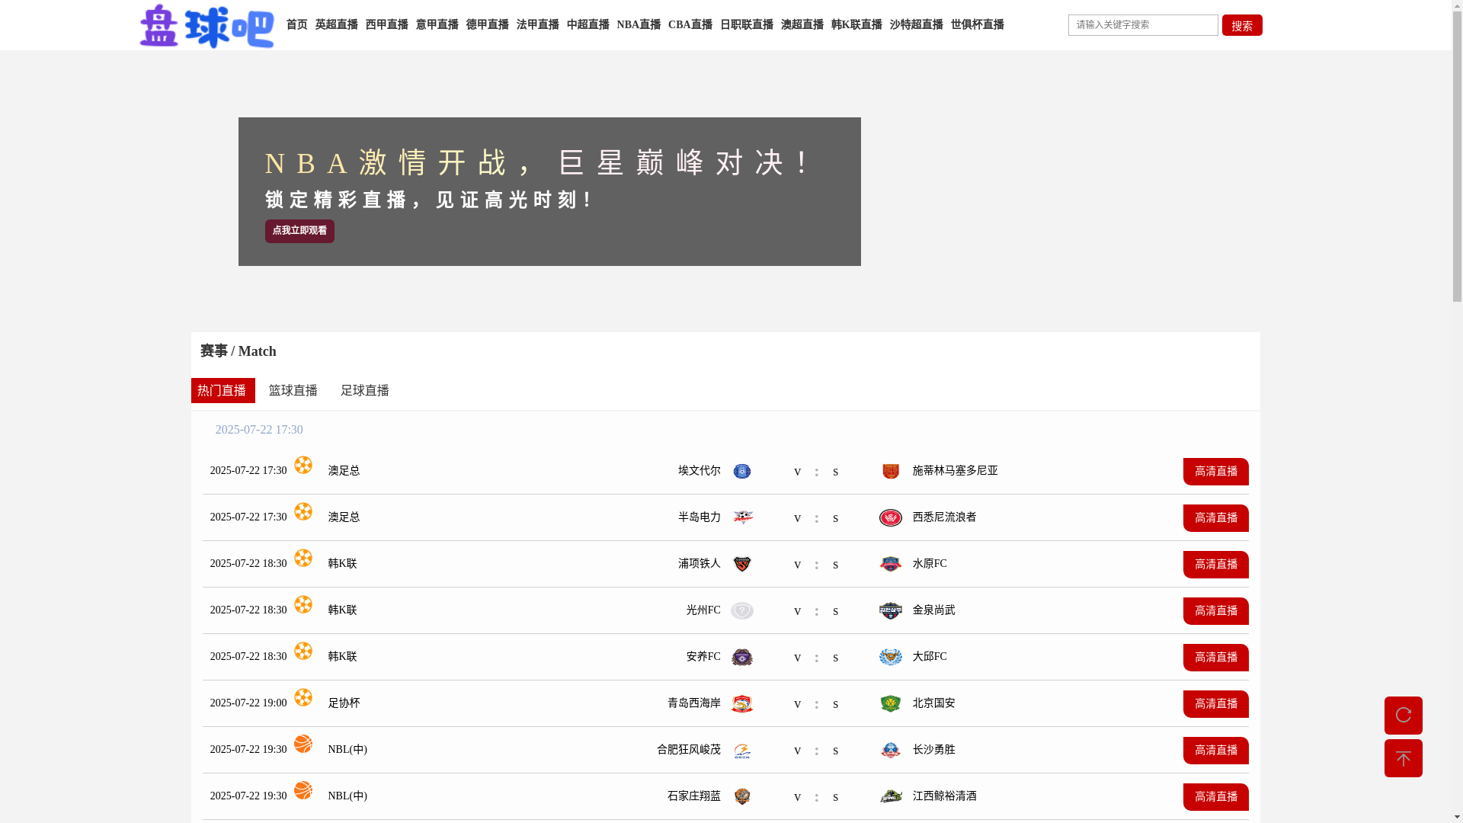Screen dimensions: 1463x823
Task: Open the 英超直播 nav item
Action: point(336,25)
